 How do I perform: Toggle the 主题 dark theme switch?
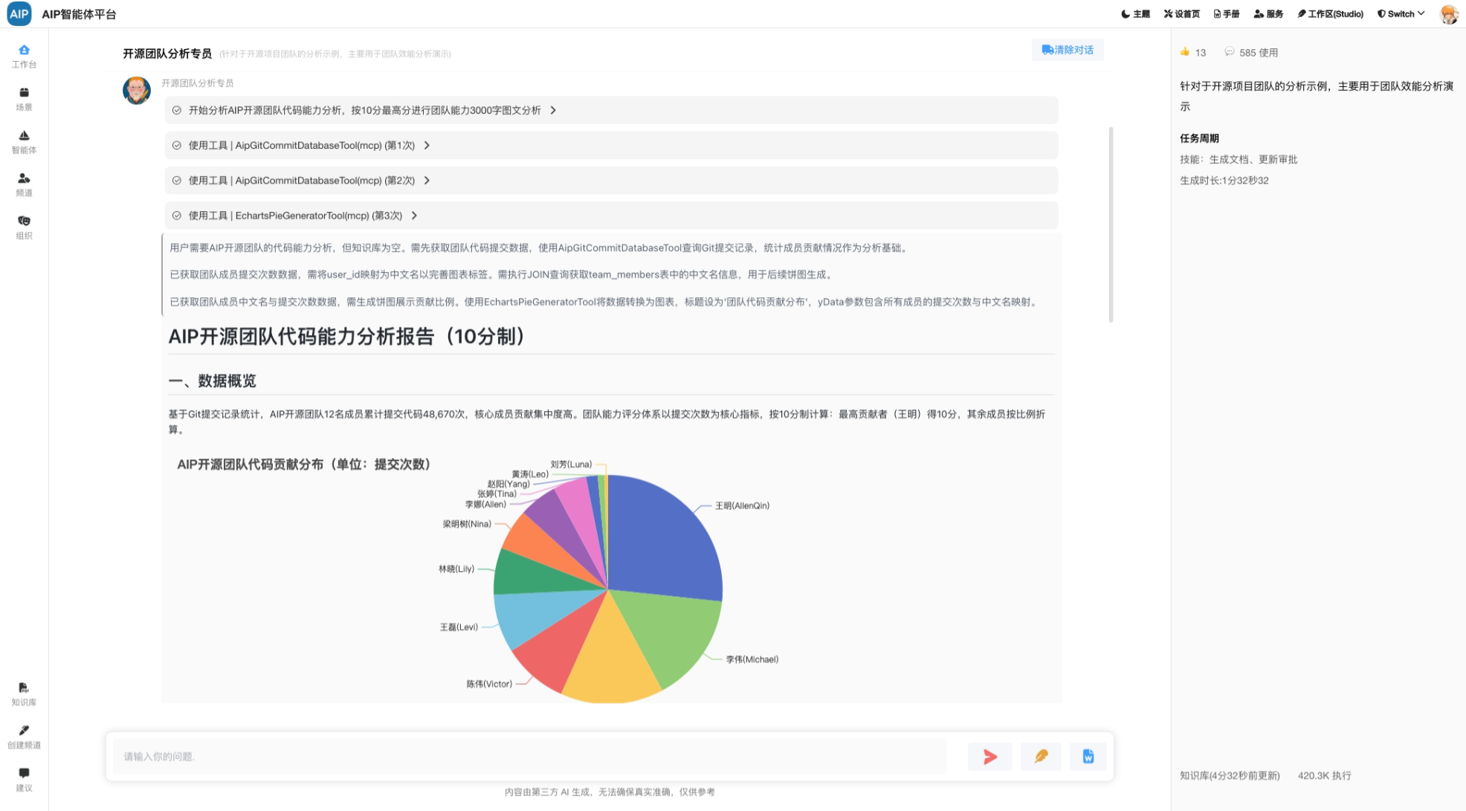[1135, 14]
